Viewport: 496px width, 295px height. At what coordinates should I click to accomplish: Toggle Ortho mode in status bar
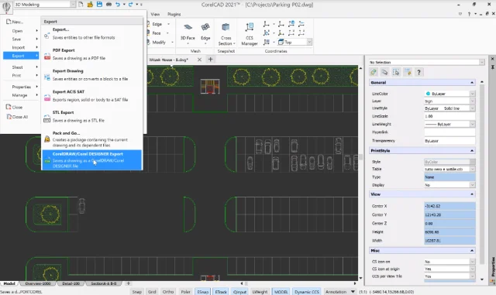(x=168, y=292)
